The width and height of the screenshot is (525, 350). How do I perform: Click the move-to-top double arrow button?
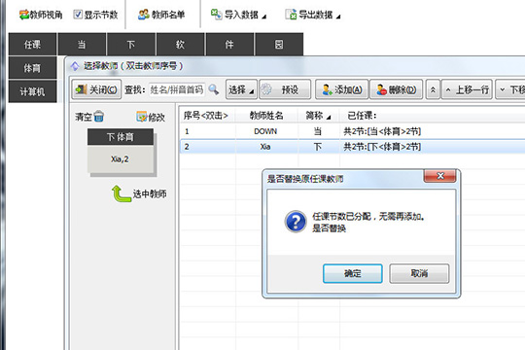(x=433, y=89)
